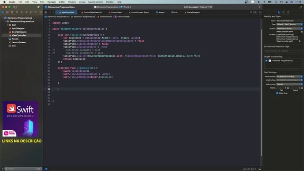Open the Product menu

(x=72, y=2)
